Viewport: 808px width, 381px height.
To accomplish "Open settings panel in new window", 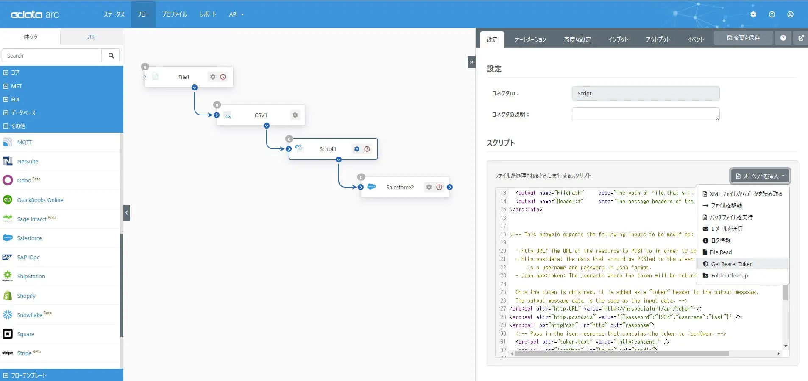I will (x=801, y=38).
